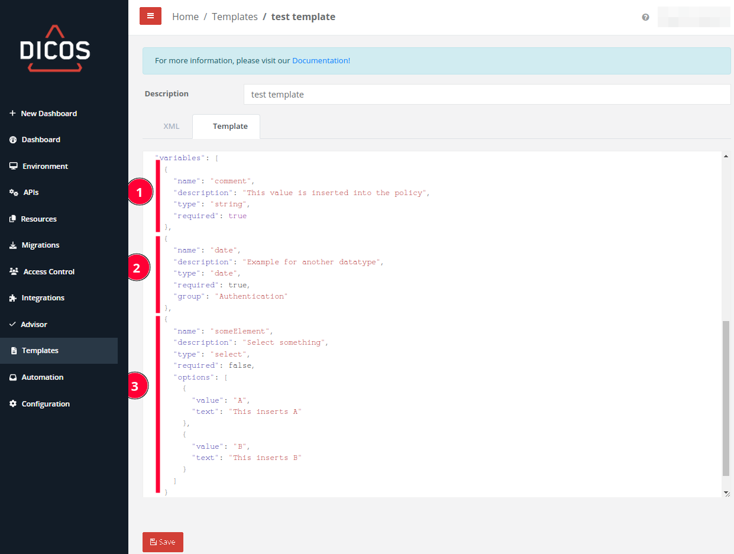Screen dimensions: 734x554
Task: Click the Templates breadcrumb link
Action: (234, 17)
